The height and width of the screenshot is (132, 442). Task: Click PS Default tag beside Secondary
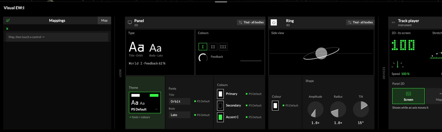click(x=254, y=105)
